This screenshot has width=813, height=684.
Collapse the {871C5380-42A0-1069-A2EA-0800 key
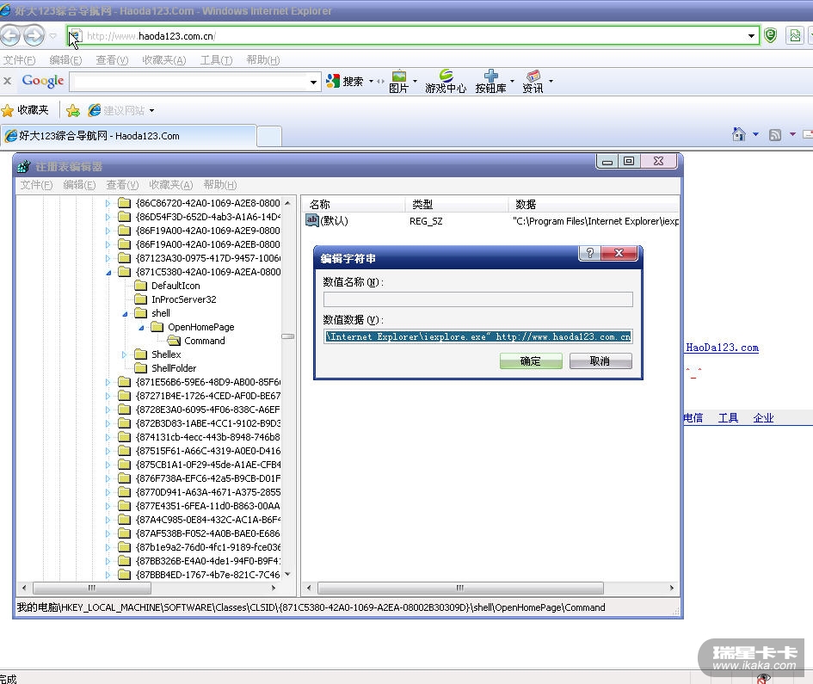[x=108, y=273]
